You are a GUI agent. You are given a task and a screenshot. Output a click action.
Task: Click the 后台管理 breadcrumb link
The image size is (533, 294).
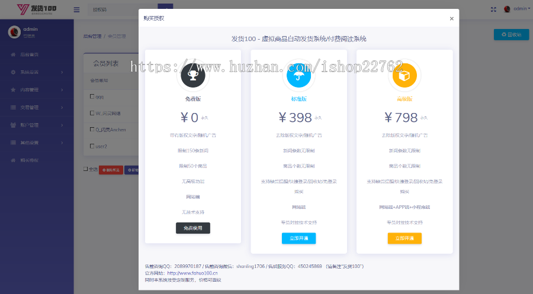[92, 36]
